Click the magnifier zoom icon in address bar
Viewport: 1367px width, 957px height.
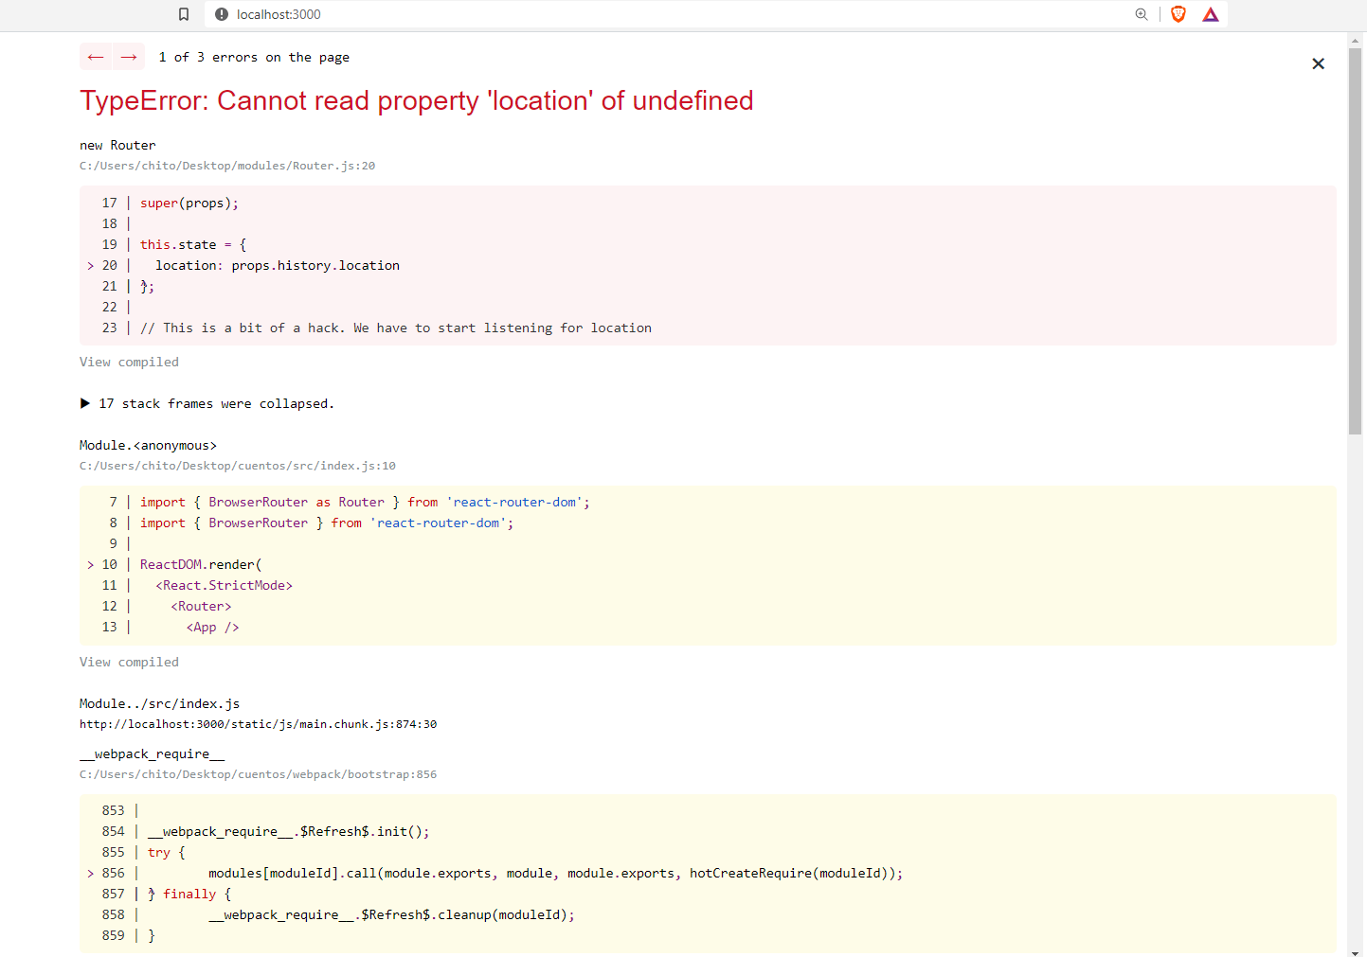point(1142,14)
